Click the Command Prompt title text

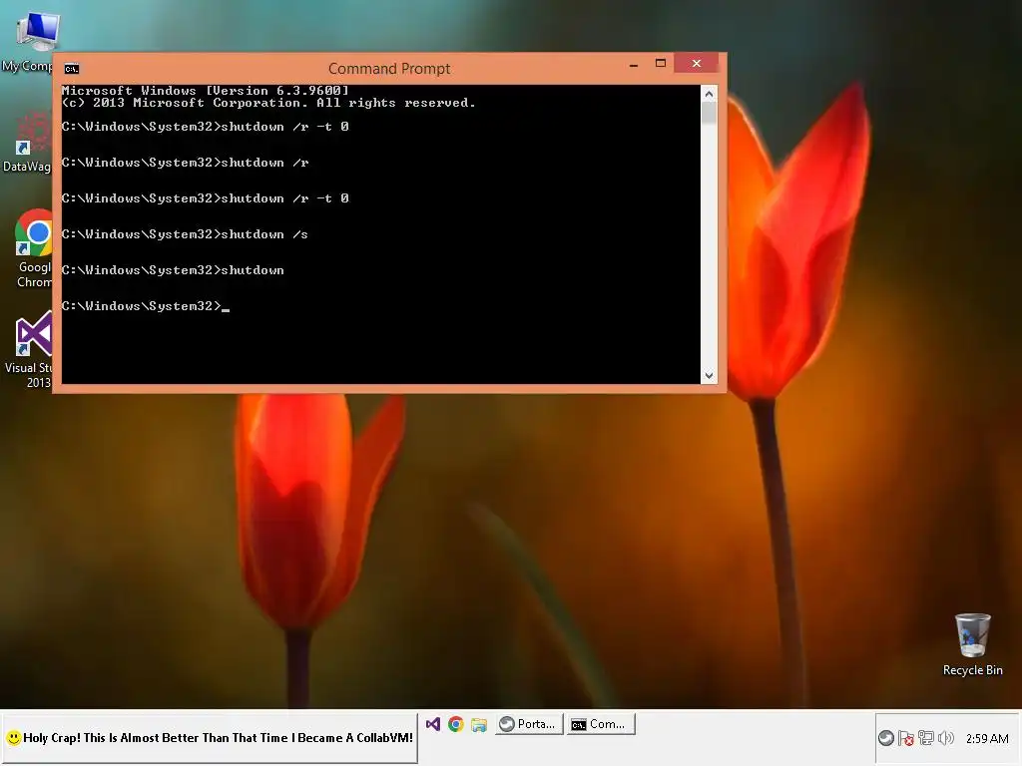pos(389,69)
